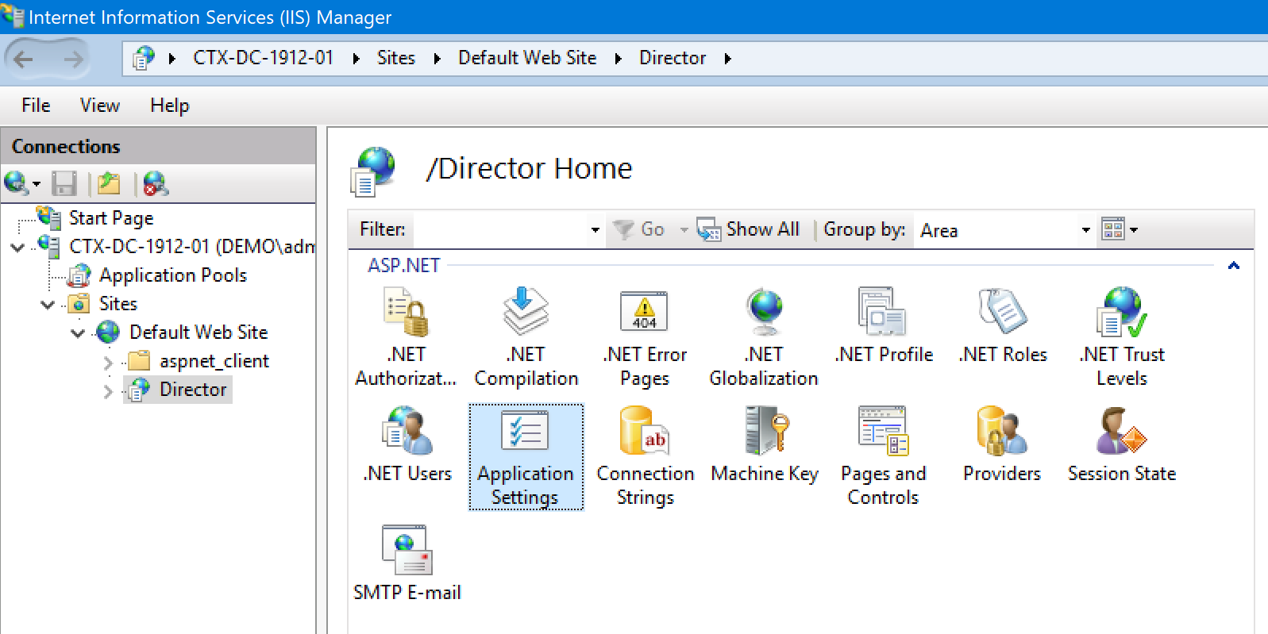Open the .NET Compilation feature
The image size is (1268, 634).
coord(526,313)
